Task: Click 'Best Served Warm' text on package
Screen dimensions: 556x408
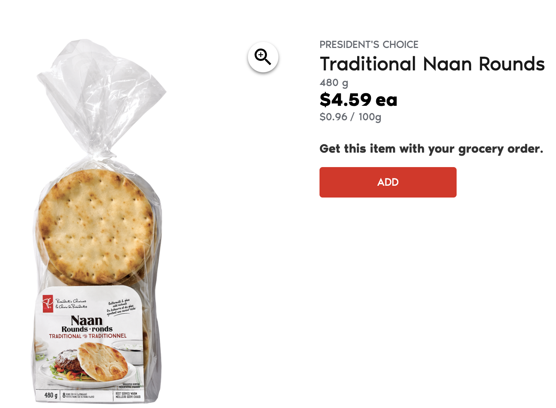Action: coord(128,395)
